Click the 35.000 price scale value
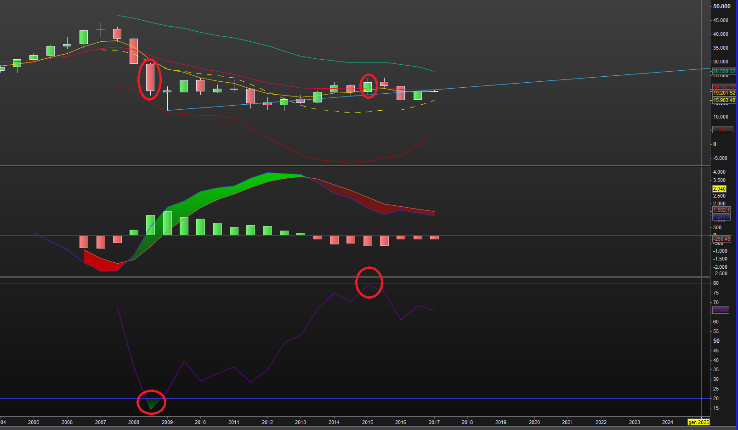The image size is (738, 430). pos(721,48)
